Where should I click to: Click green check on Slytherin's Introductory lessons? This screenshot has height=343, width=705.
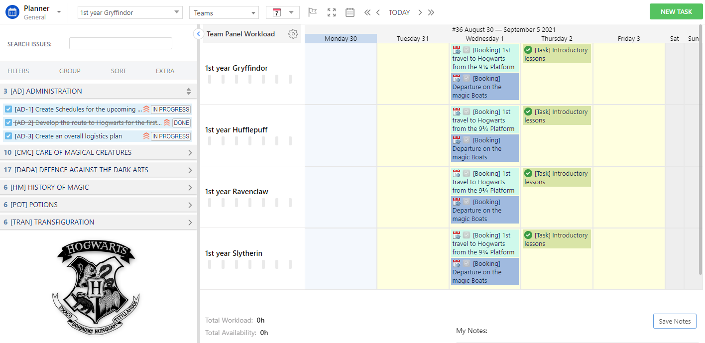click(x=528, y=235)
